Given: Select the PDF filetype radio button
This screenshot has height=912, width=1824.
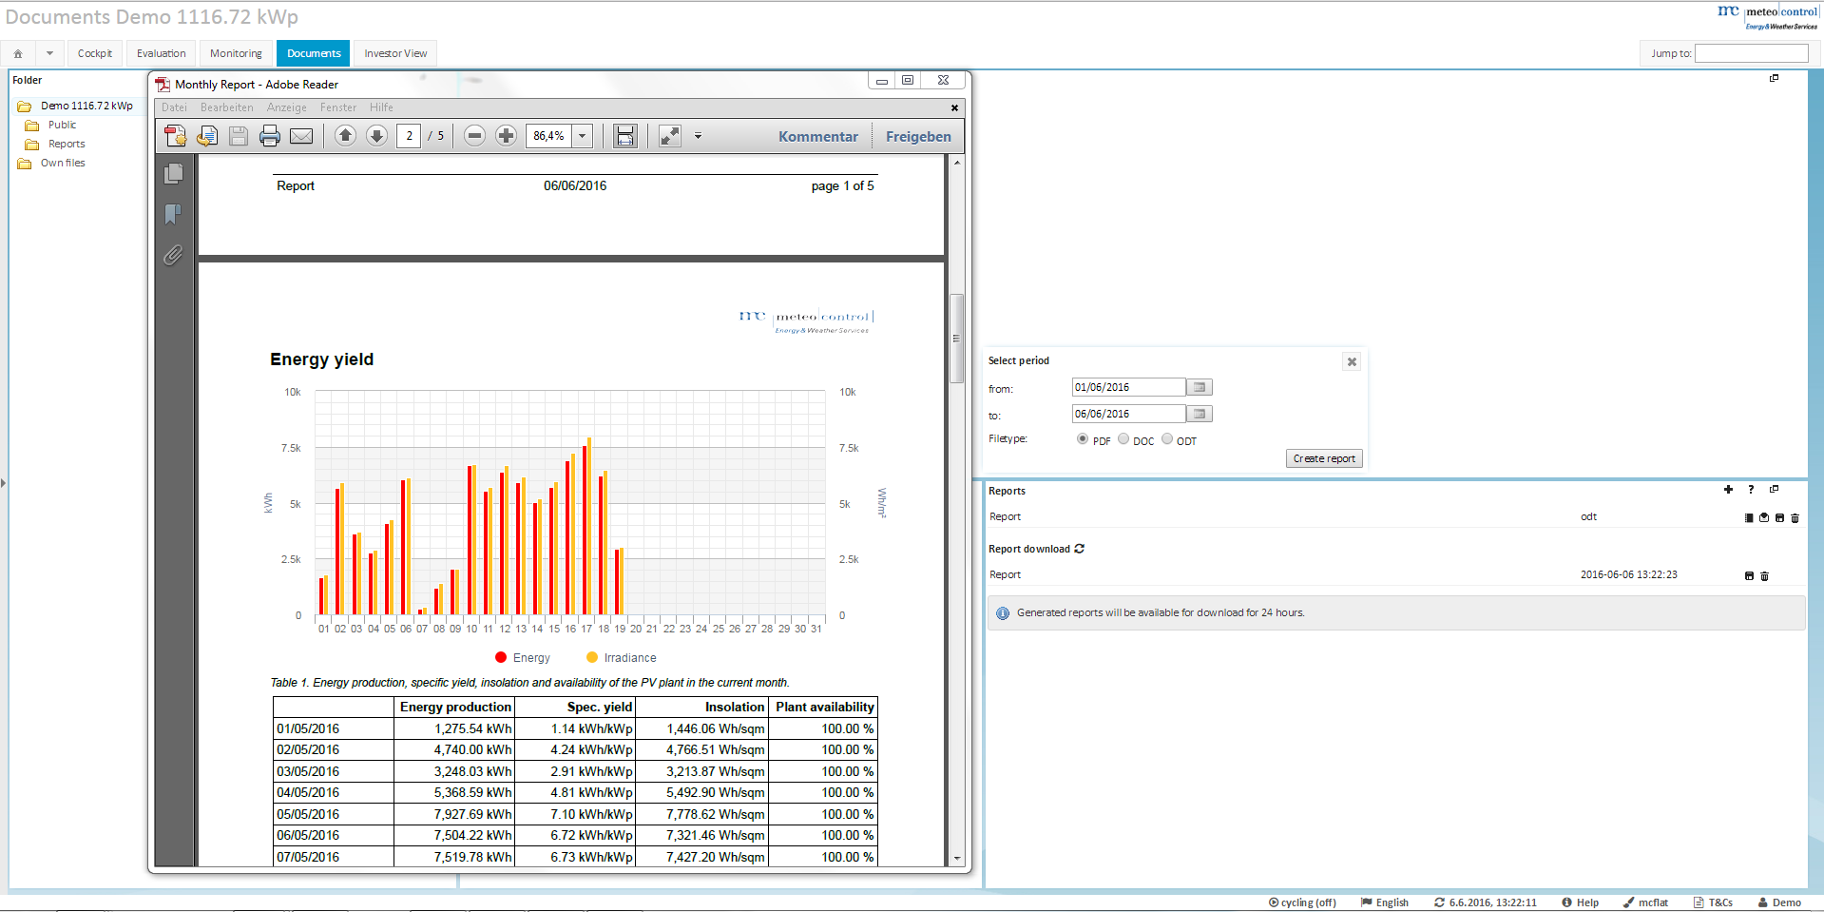Looking at the screenshot, I should coord(1083,439).
